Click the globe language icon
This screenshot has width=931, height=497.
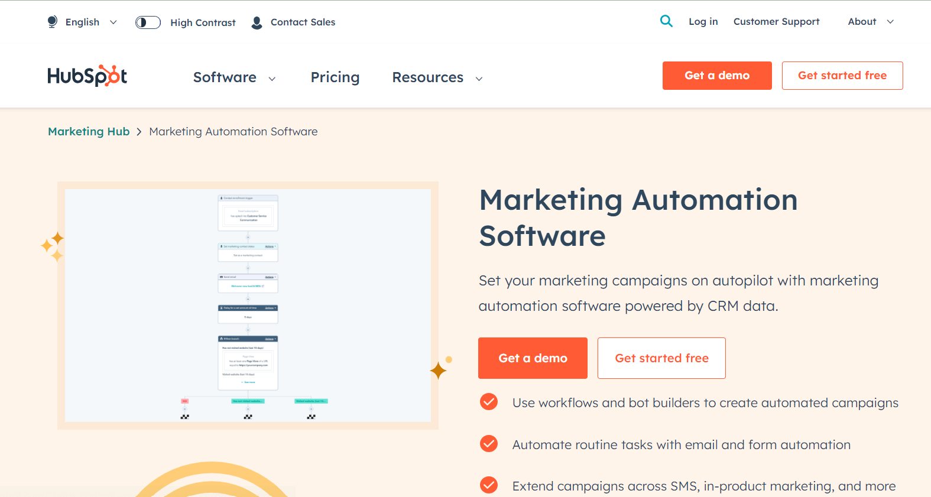[53, 22]
